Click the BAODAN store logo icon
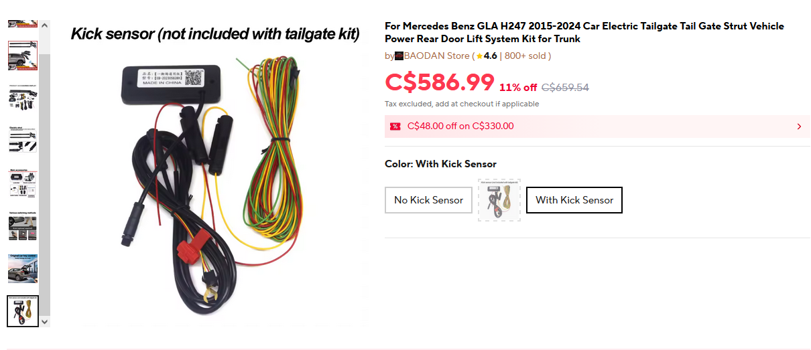Viewport: 811px width, 350px height. [399, 56]
